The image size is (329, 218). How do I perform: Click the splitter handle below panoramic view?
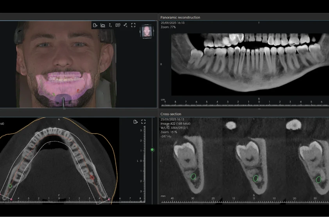(x=259, y=109)
